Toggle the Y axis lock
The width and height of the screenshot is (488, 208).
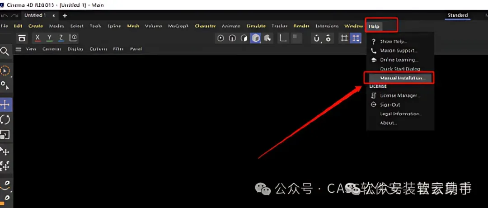click(x=49, y=38)
